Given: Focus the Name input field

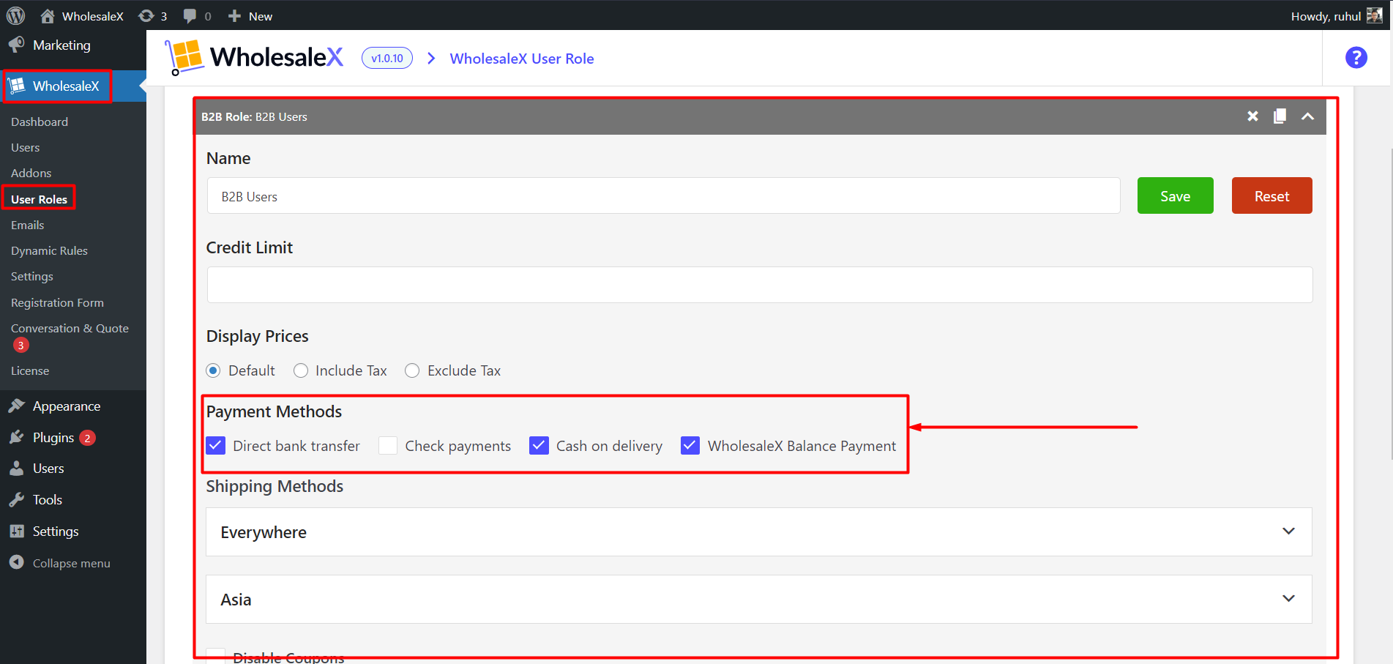Looking at the screenshot, I should [663, 195].
